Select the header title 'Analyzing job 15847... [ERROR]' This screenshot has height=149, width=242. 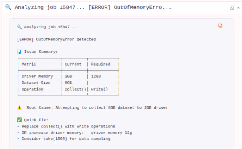63,7
